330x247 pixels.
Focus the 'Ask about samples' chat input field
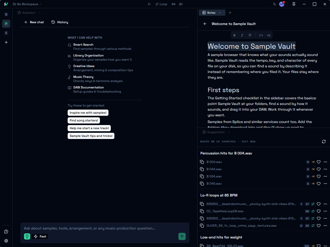click(x=105, y=228)
